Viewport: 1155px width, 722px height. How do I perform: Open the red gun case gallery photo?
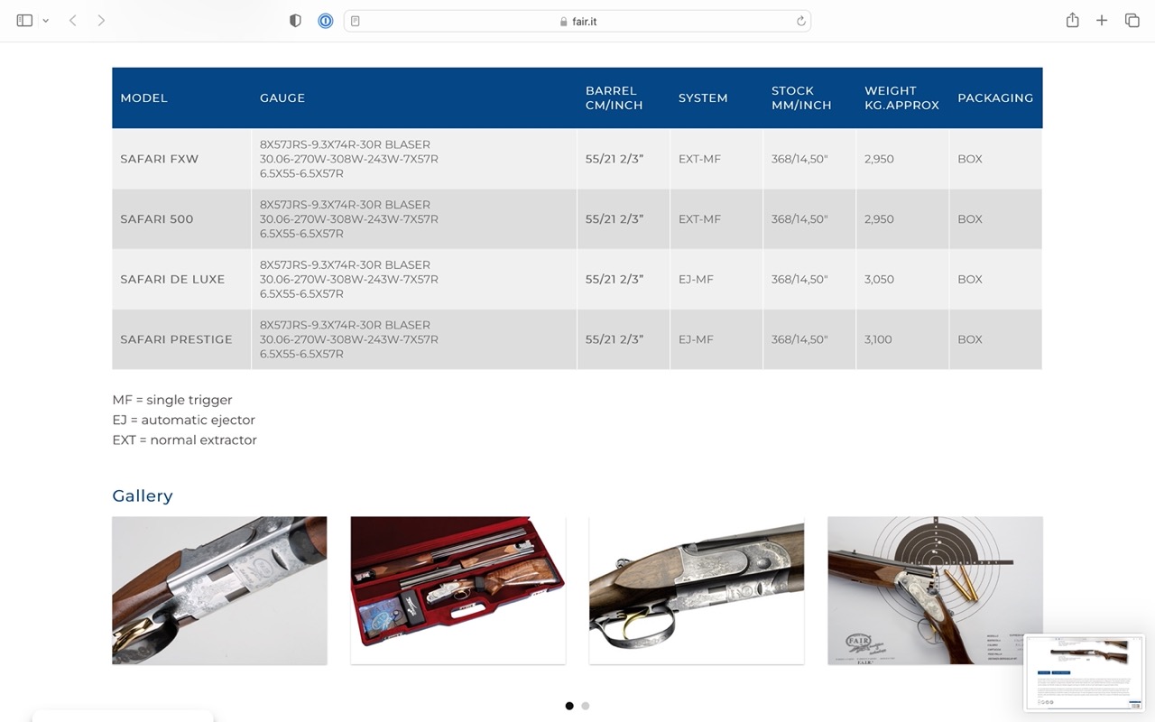pyautogui.click(x=457, y=590)
